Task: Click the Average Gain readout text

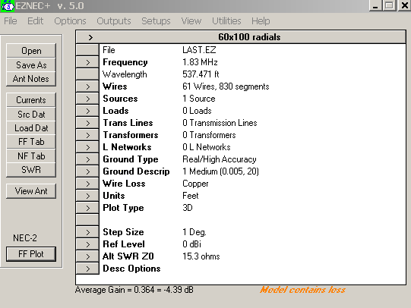Action: click(x=134, y=290)
